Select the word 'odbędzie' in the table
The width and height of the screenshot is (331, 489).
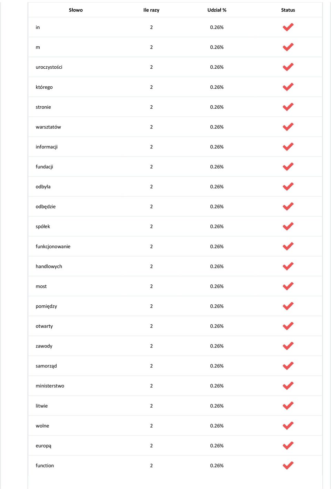[46, 206]
